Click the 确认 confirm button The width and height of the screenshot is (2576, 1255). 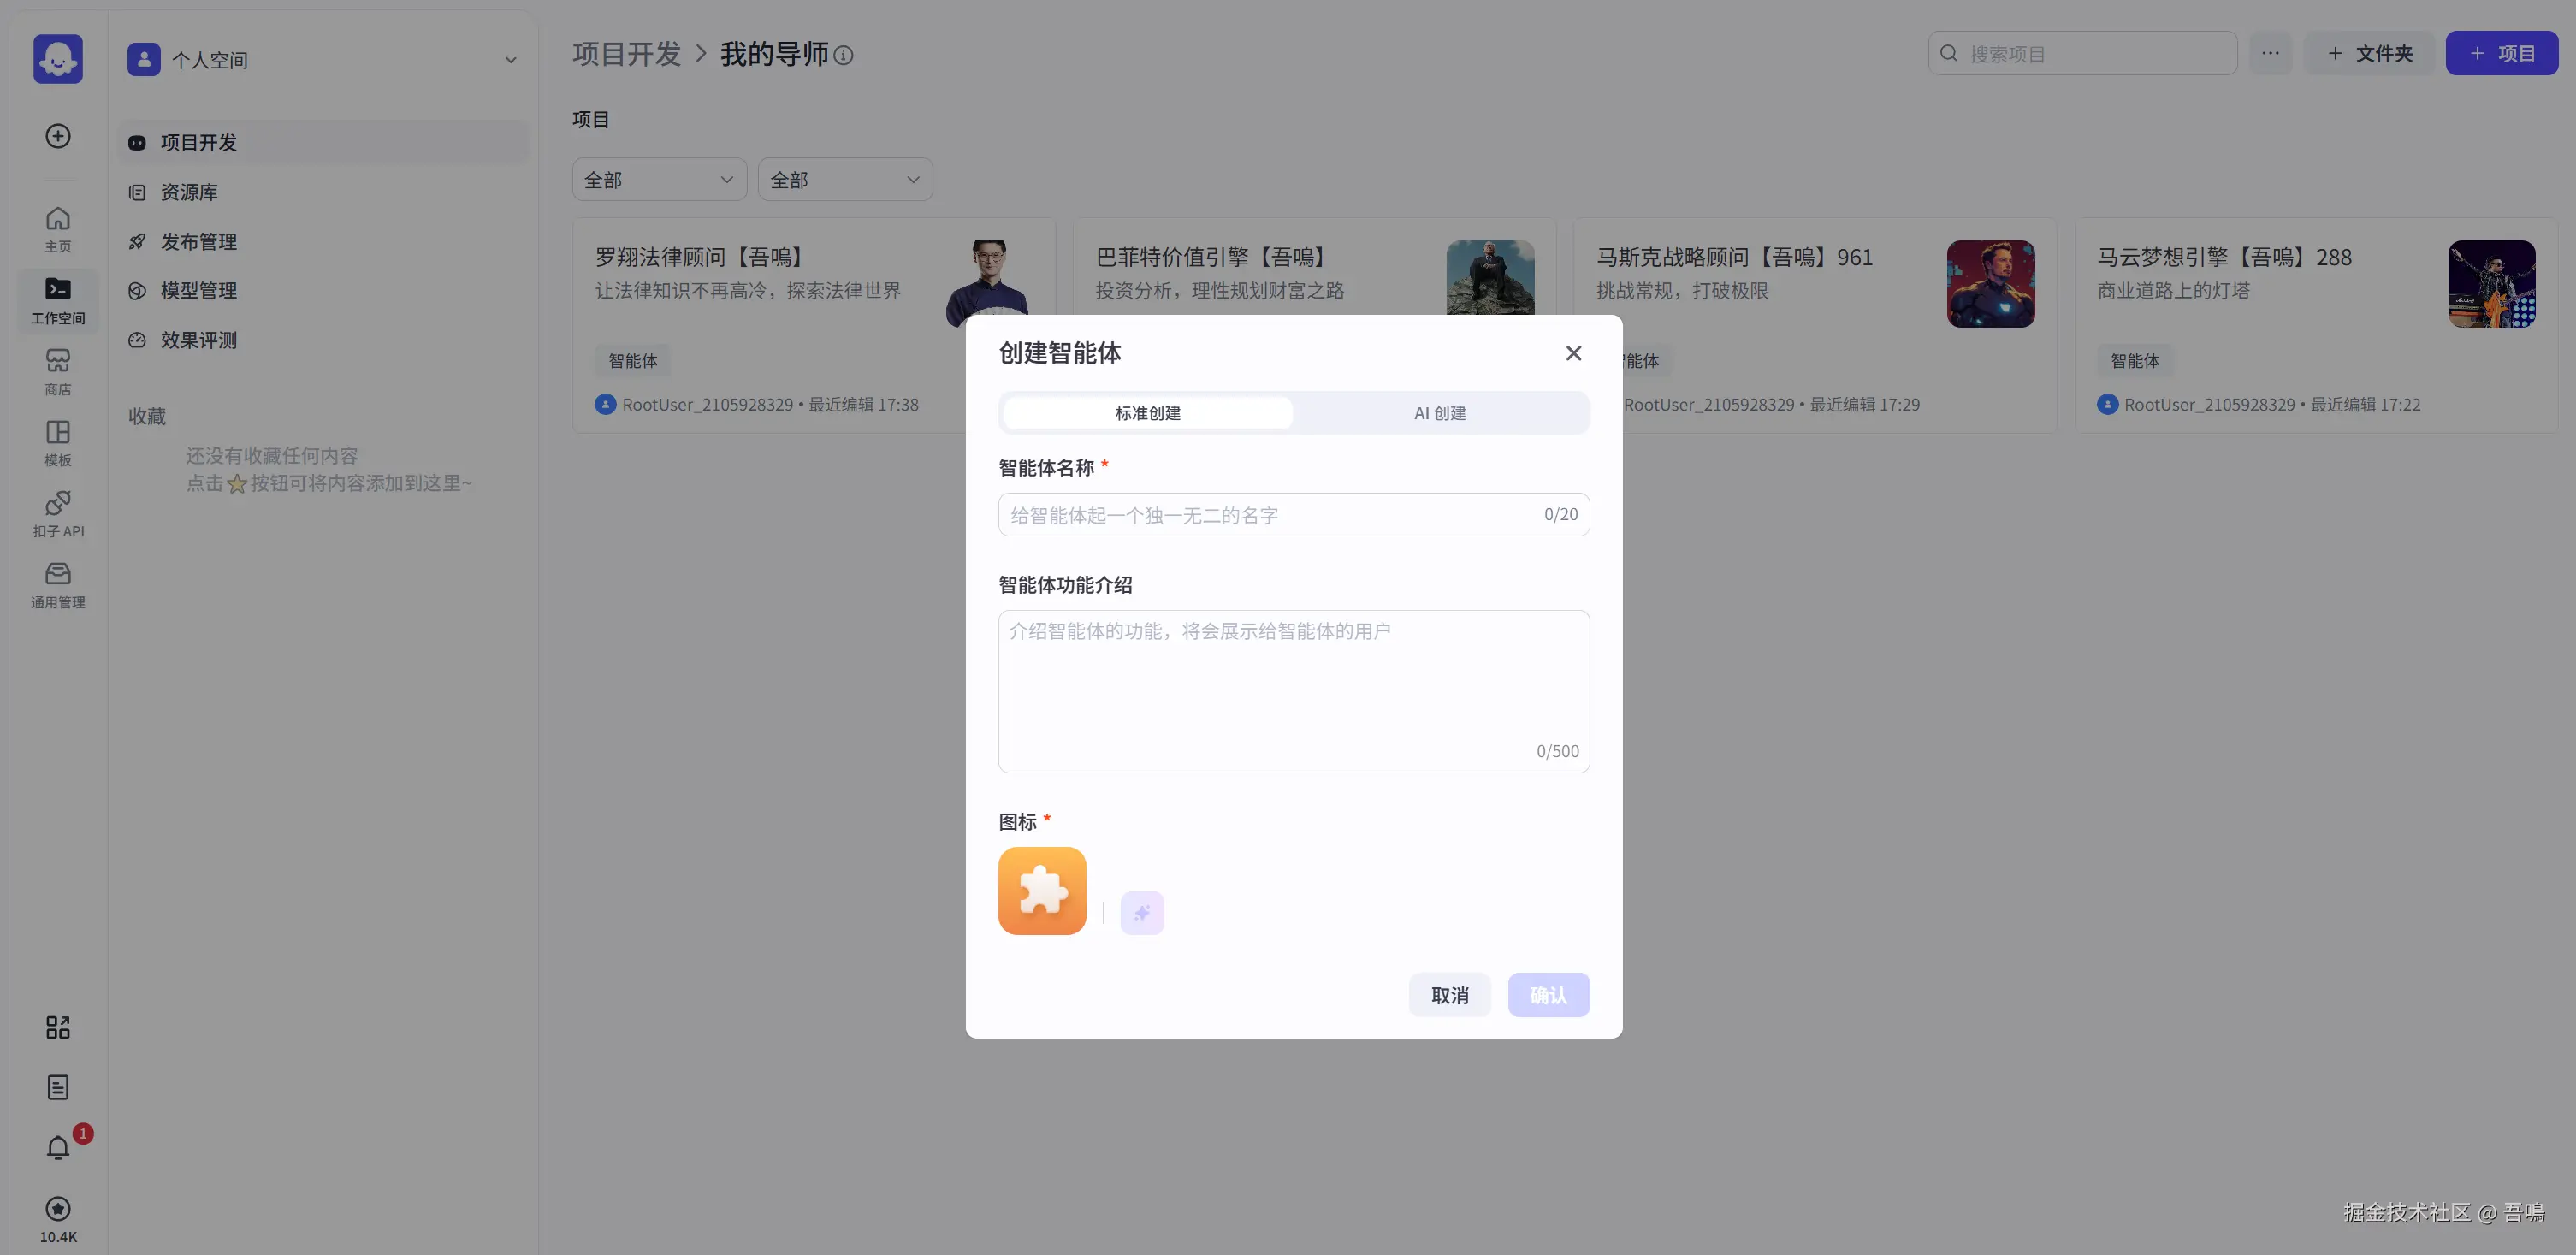(1548, 995)
